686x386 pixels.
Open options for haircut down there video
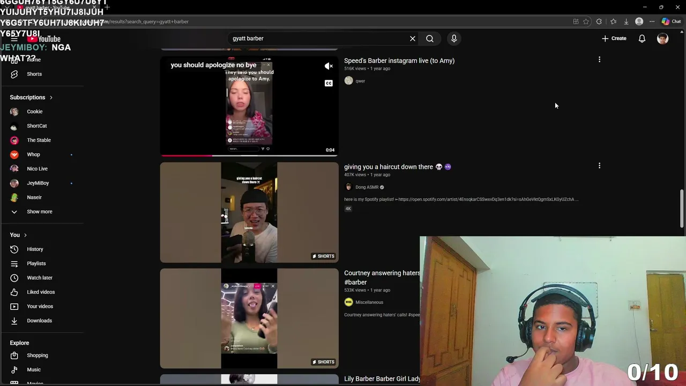pos(599,166)
